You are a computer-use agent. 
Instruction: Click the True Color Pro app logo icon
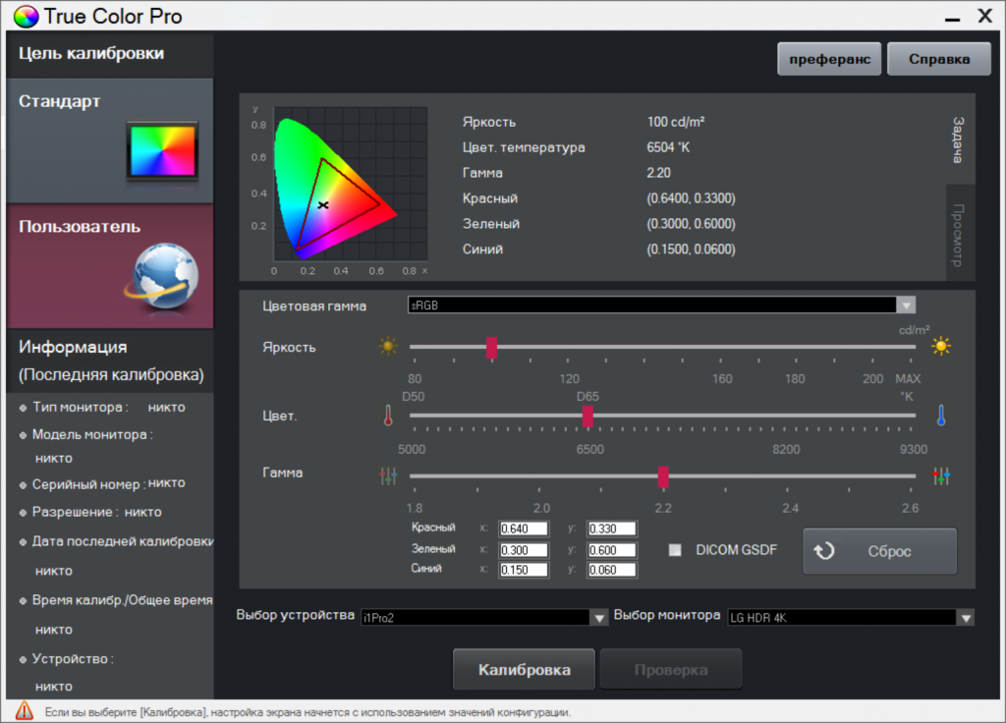point(25,17)
